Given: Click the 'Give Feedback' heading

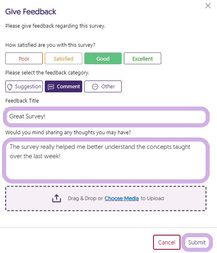Looking at the screenshot, I should pyautogui.click(x=31, y=12).
